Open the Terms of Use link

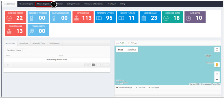216,84
